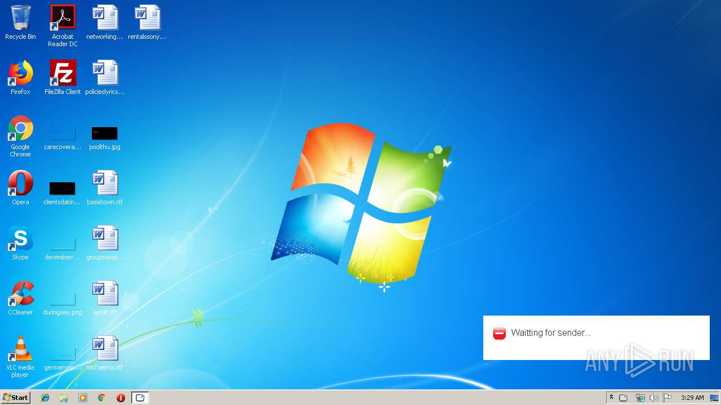Image resolution: width=721 pixels, height=405 pixels.
Task: Launch Skype desktop shortcut
Action: [20, 243]
